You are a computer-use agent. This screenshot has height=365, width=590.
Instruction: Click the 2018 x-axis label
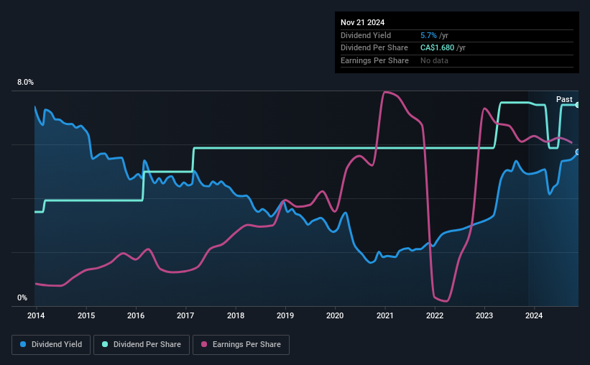coord(236,315)
